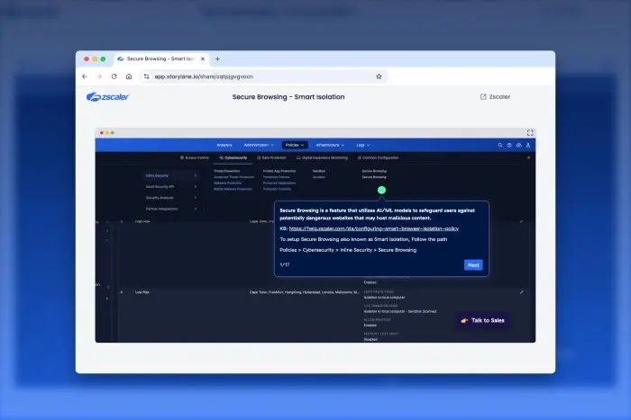Close the Secure Browsing browser tab

[x=203, y=58]
